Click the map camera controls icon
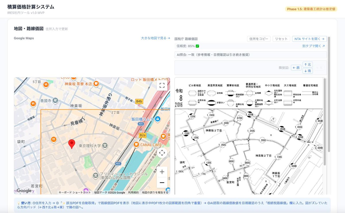The width and height of the screenshot is (345, 213). [162, 153]
